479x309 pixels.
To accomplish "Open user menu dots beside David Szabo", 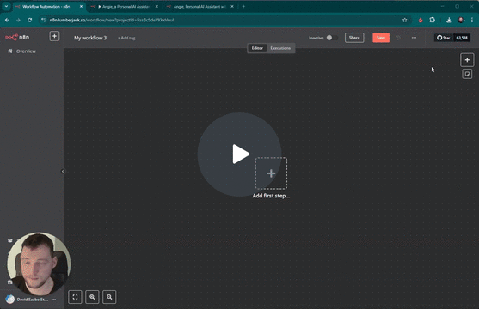I will pos(54,300).
